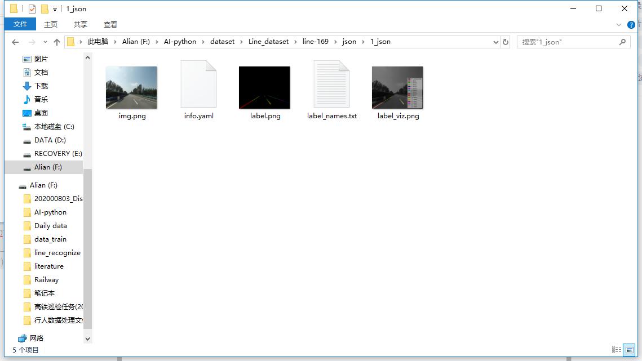The width and height of the screenshot is (642, 361).
Task: Expand the address bar history dropdown
Action: tap(495, 41)
